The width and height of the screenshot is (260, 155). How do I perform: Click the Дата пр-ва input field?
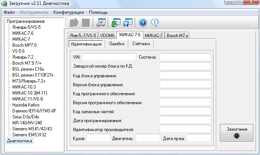tap(199, 137)
